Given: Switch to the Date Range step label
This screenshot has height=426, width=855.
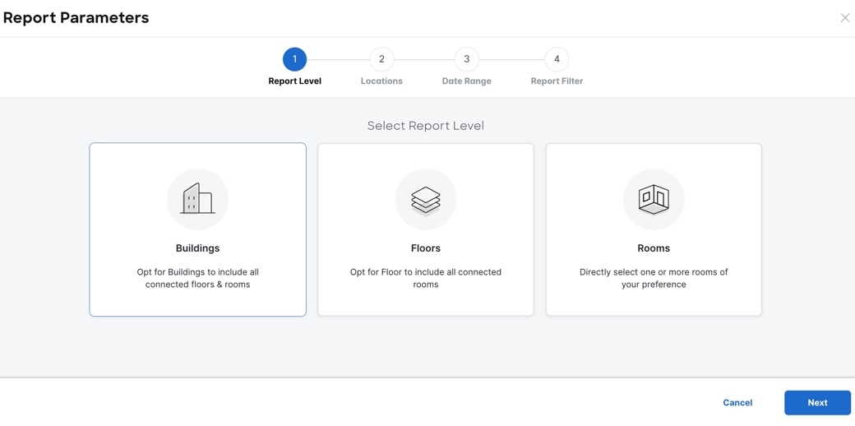Looking at the screenshot, I should (x=466, y=81).
